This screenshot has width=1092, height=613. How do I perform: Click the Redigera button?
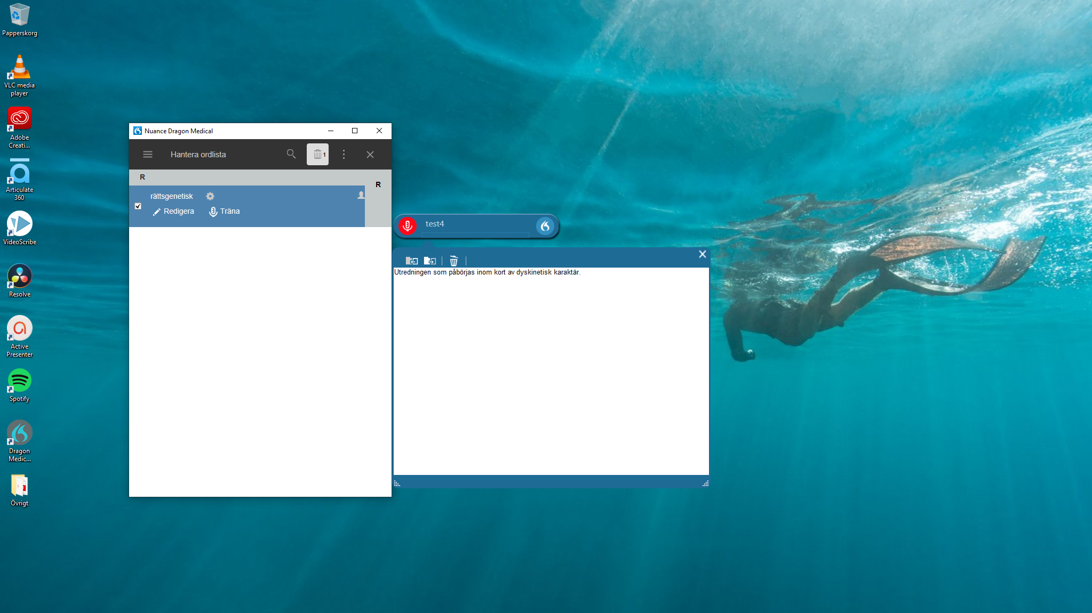tap(173, 212)
